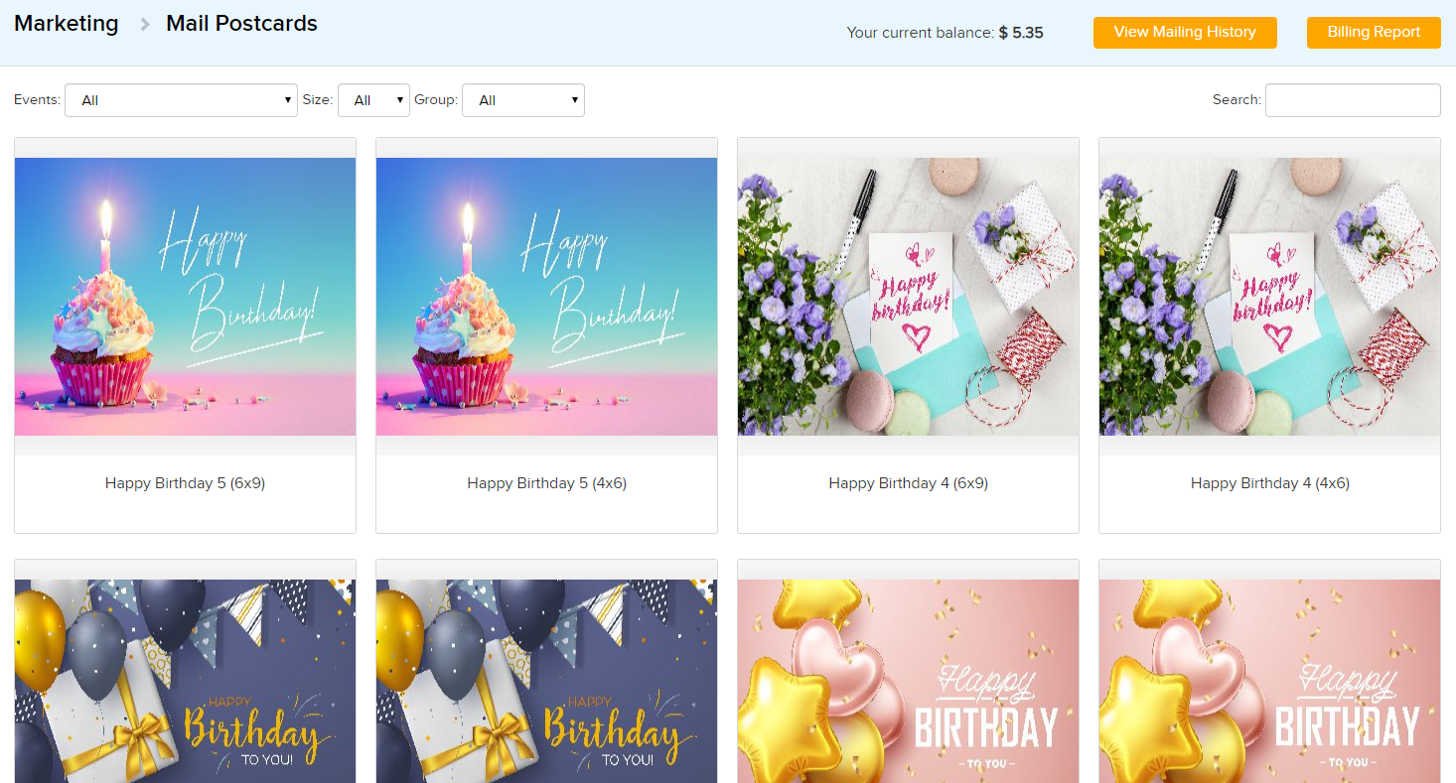Click the Mail Postcards breadcrumb title
Screen dimensions: 1456x783
pos(241,24)
